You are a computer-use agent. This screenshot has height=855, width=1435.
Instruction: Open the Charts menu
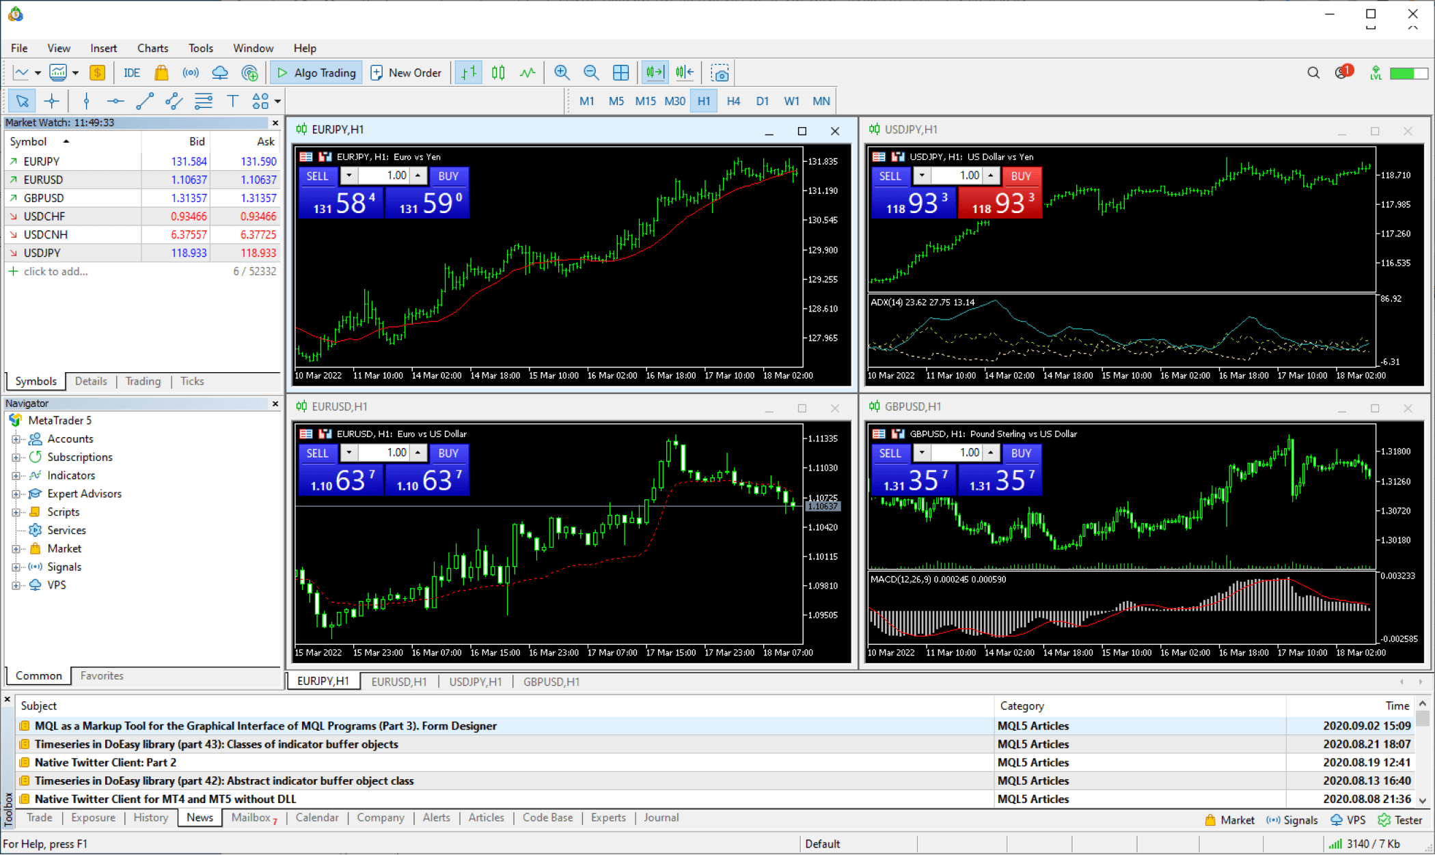click(152, 48)
